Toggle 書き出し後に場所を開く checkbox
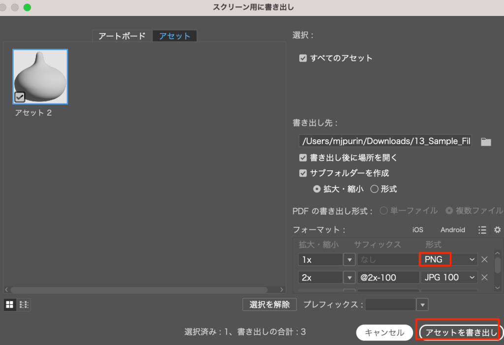The height and width of the screenshot is (345, 504). 303,158
